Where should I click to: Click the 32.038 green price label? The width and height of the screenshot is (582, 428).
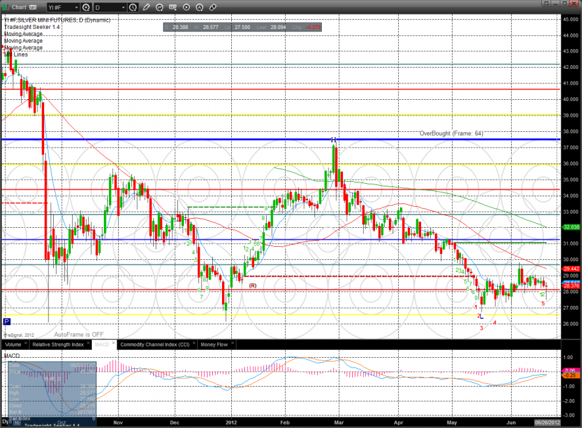[x=570, y=227]
